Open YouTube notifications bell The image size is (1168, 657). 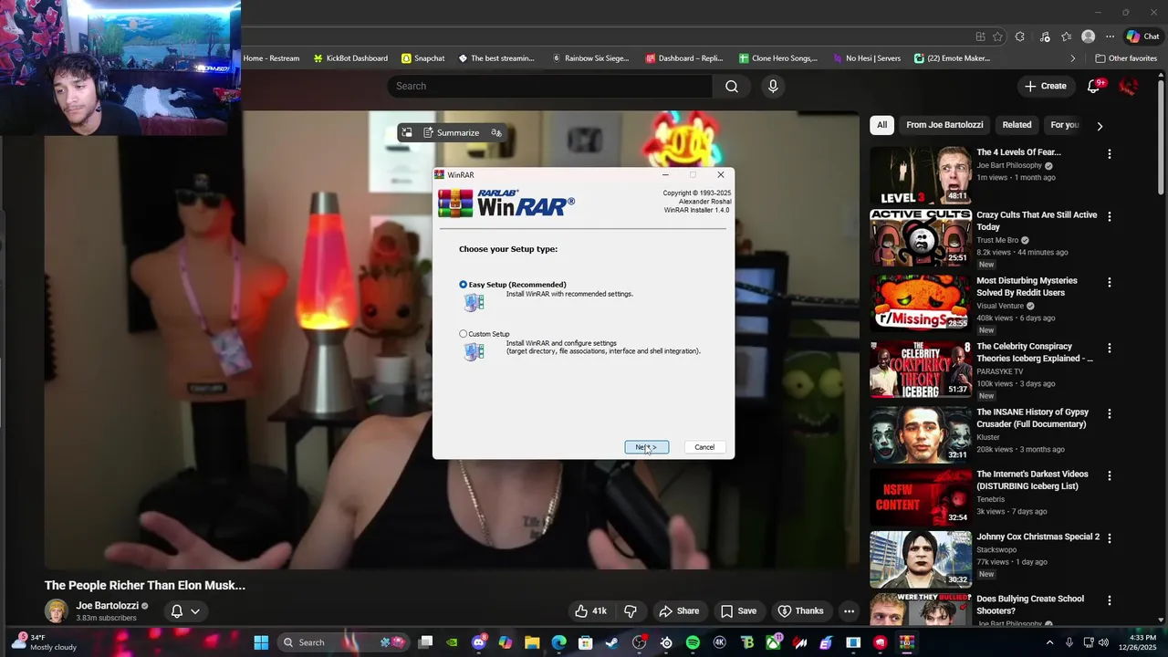click(x=1094, y=86)
